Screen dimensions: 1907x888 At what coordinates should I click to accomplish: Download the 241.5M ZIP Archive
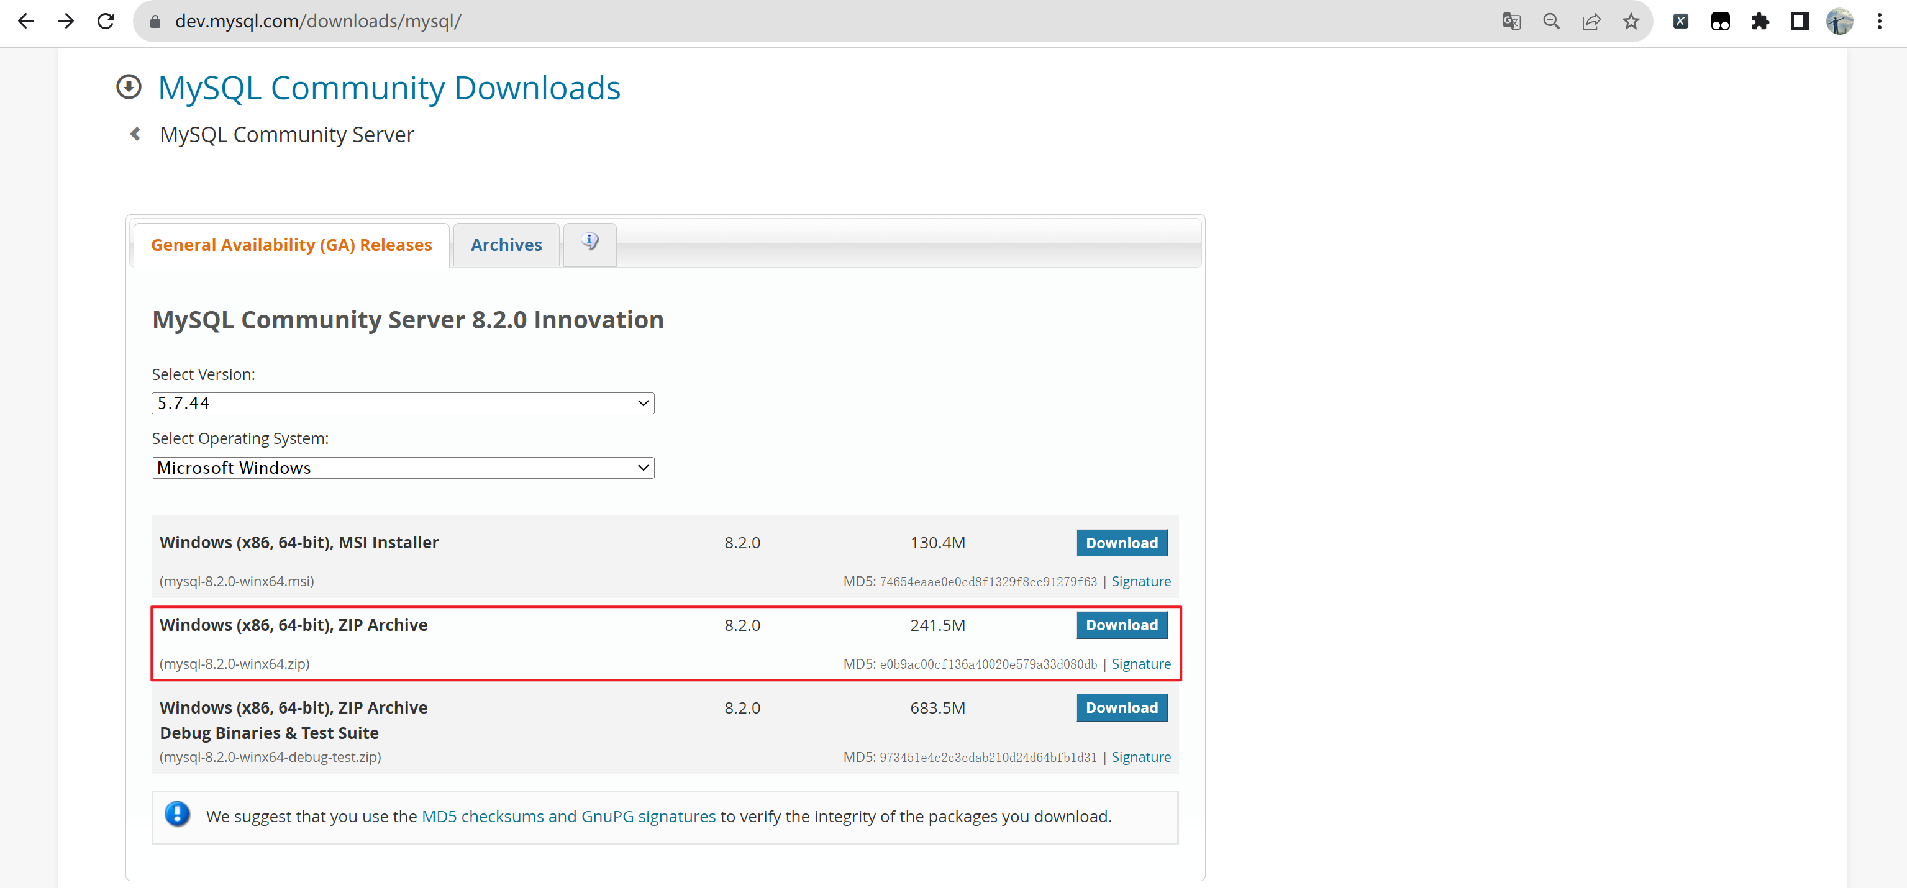tap(1121, 625)
